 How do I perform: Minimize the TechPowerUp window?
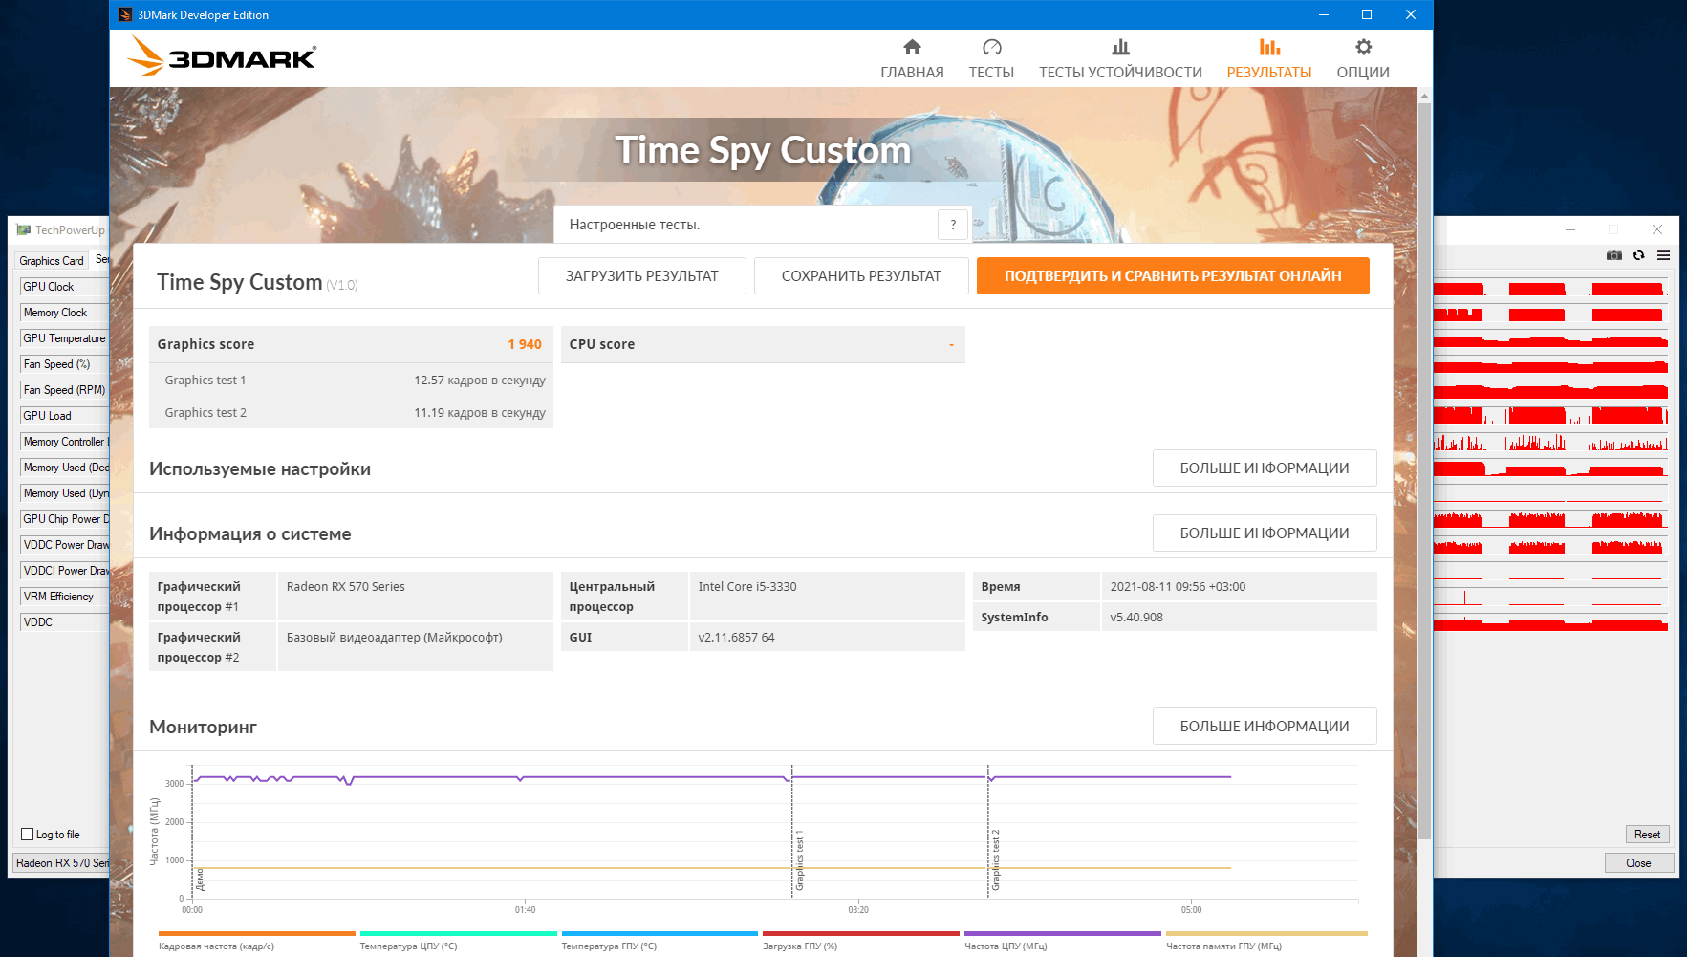1569,229
